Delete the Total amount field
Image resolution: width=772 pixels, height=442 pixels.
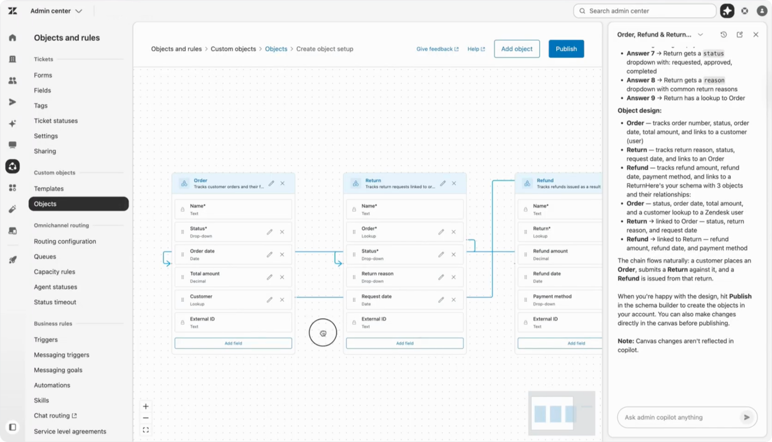point(282,277)
